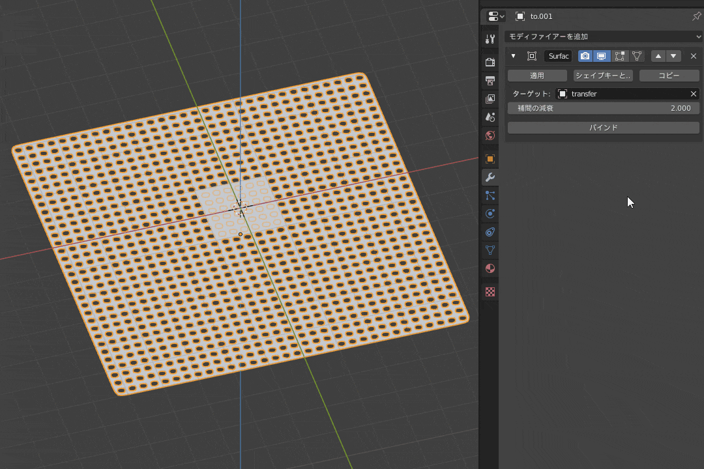
Task: Toggle modifier edit mode display icon
Action: point(620,56)
